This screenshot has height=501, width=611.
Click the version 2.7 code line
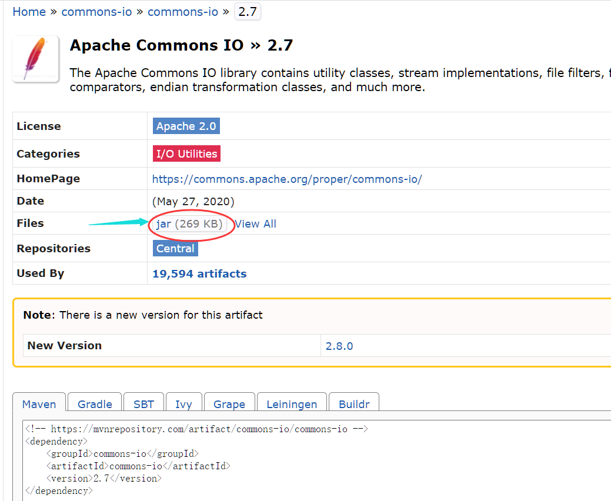pyautogui.click(x=103, y=479)
